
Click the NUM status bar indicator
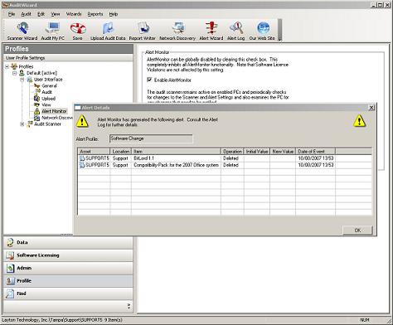(365, 320)
